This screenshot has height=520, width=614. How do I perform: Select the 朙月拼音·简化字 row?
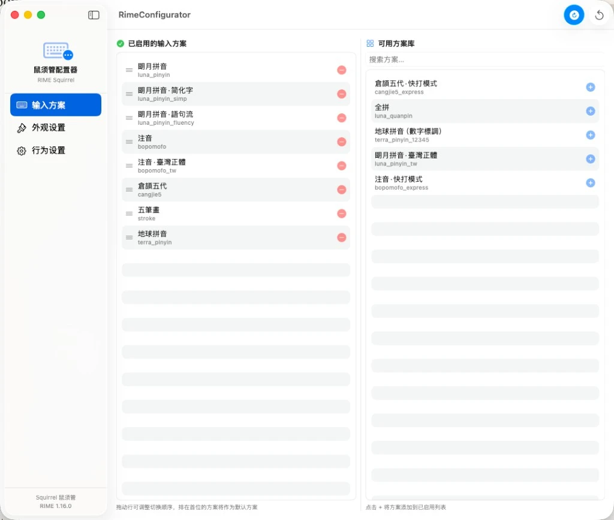tap(236, 94)
